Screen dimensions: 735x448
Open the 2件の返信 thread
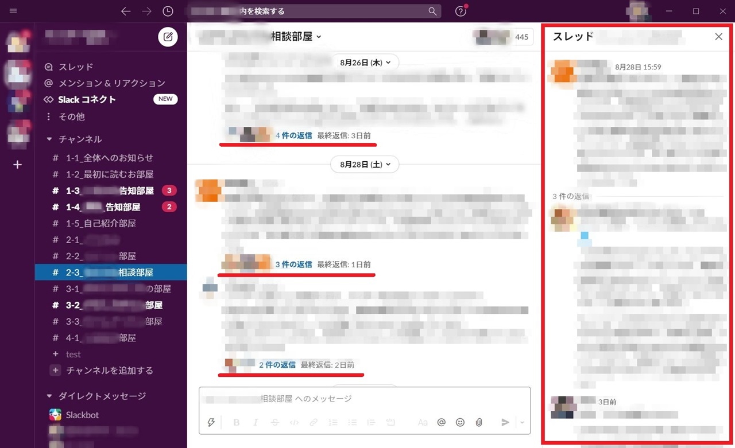click(x=277, y=365)
